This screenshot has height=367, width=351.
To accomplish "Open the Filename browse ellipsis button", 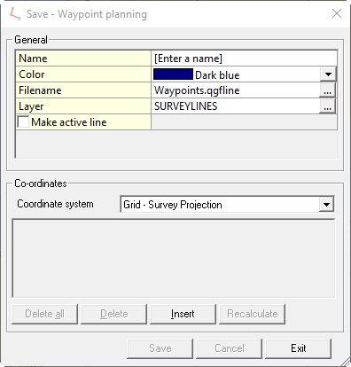I will 327,90.
